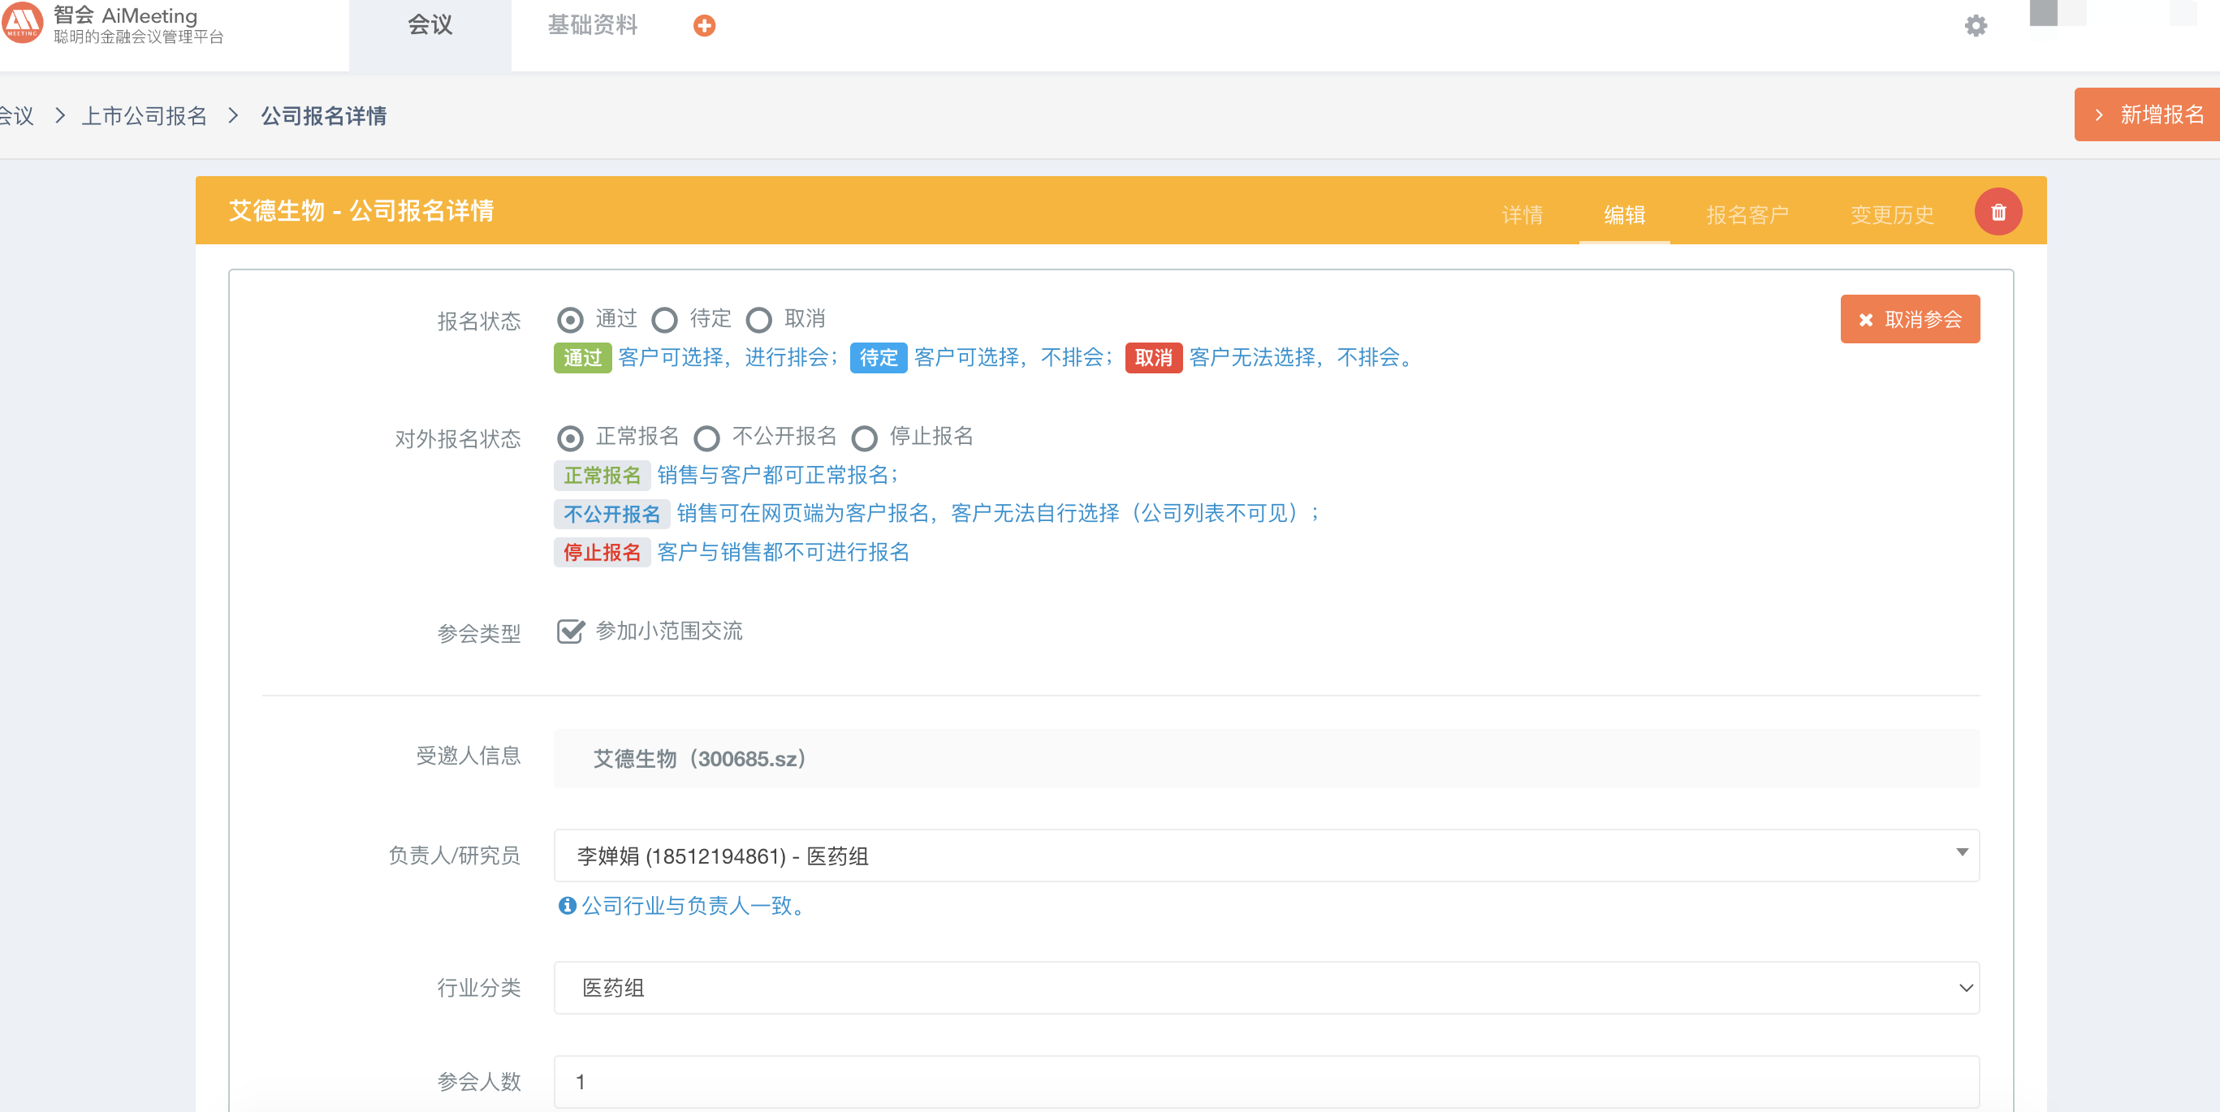Open the 报名客户 tab
2220x1112 pixels.
coord(1747,214)
